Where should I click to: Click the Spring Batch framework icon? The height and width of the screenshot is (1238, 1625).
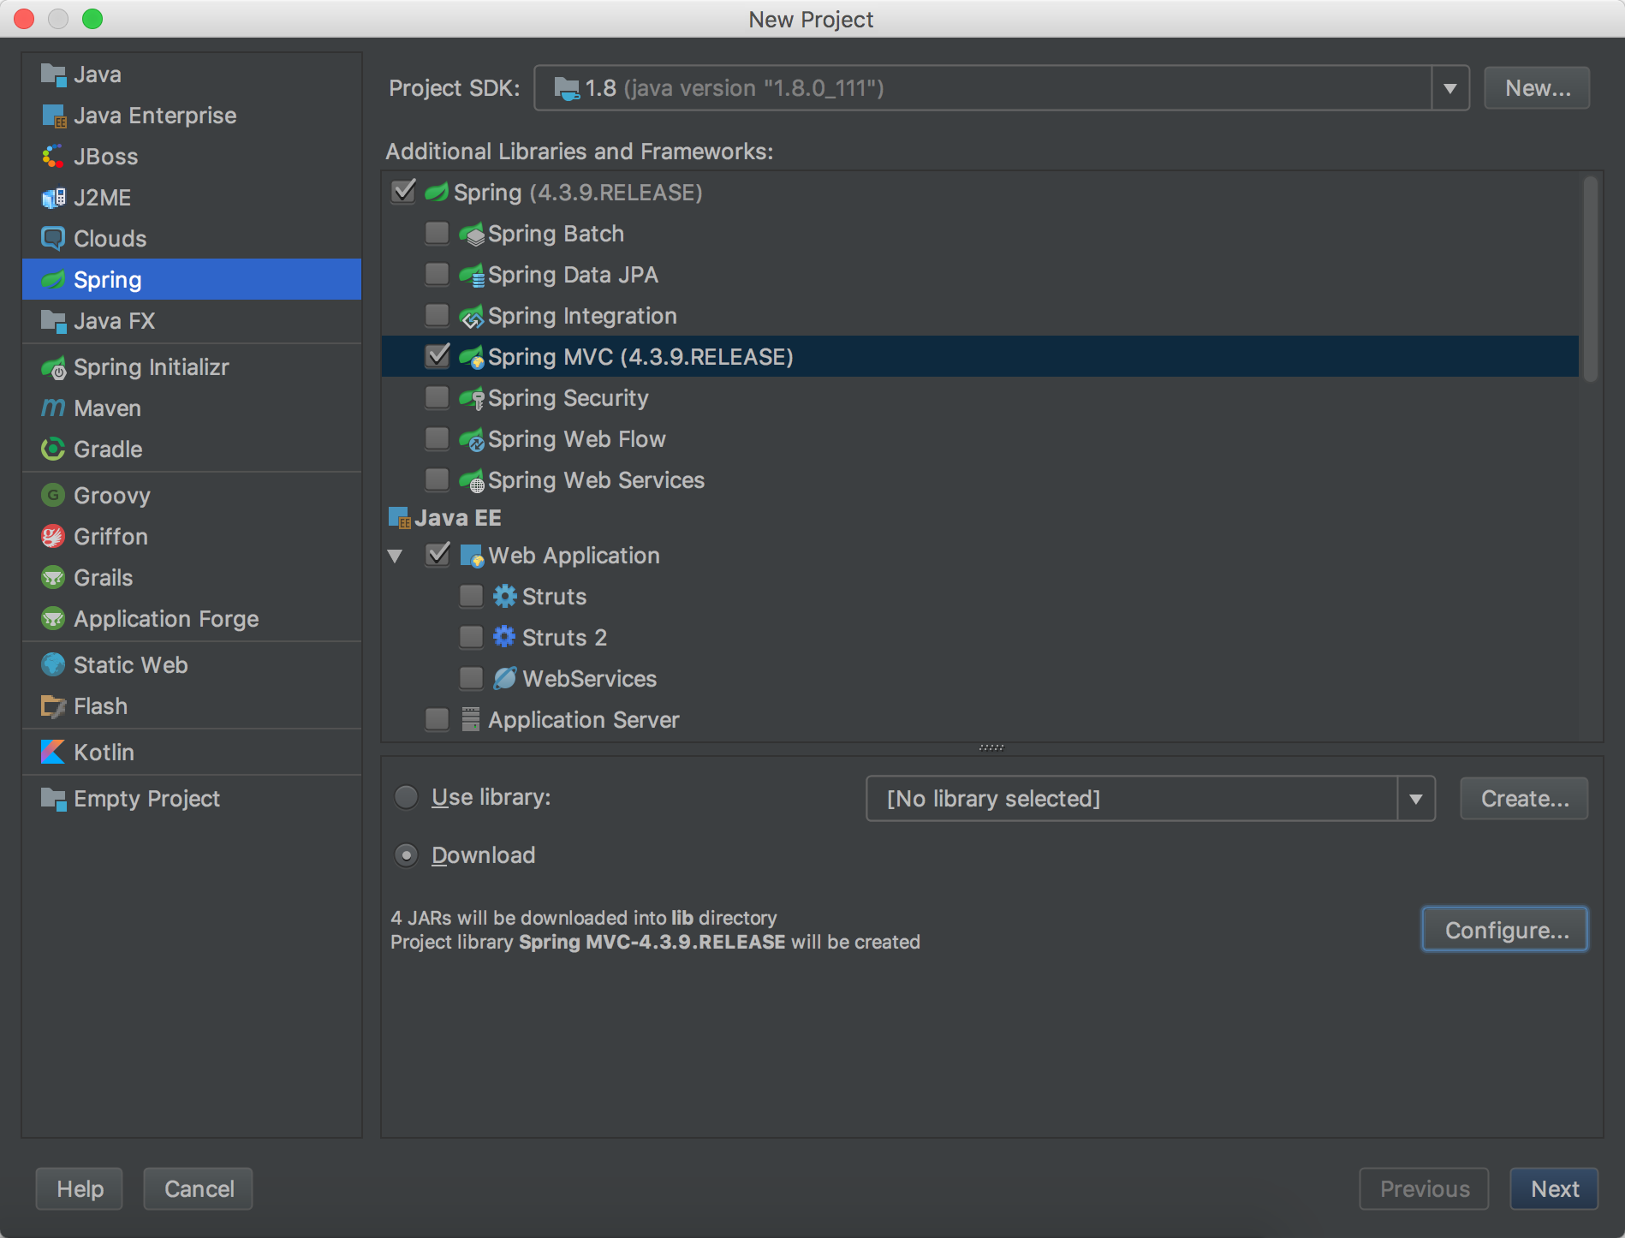pos(472,234)
